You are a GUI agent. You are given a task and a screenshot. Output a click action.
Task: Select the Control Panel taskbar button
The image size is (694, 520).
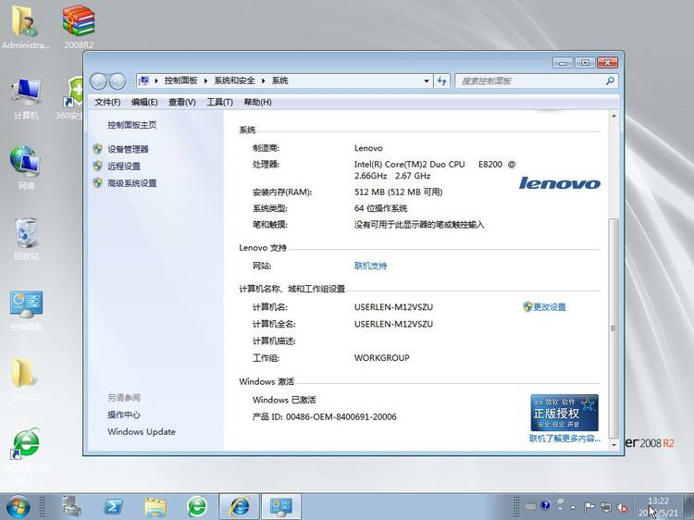(x=281, y=506)
